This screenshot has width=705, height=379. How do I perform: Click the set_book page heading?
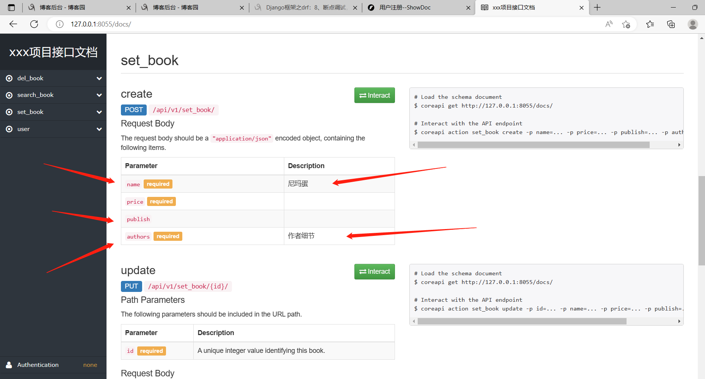(x=150, y=61)
